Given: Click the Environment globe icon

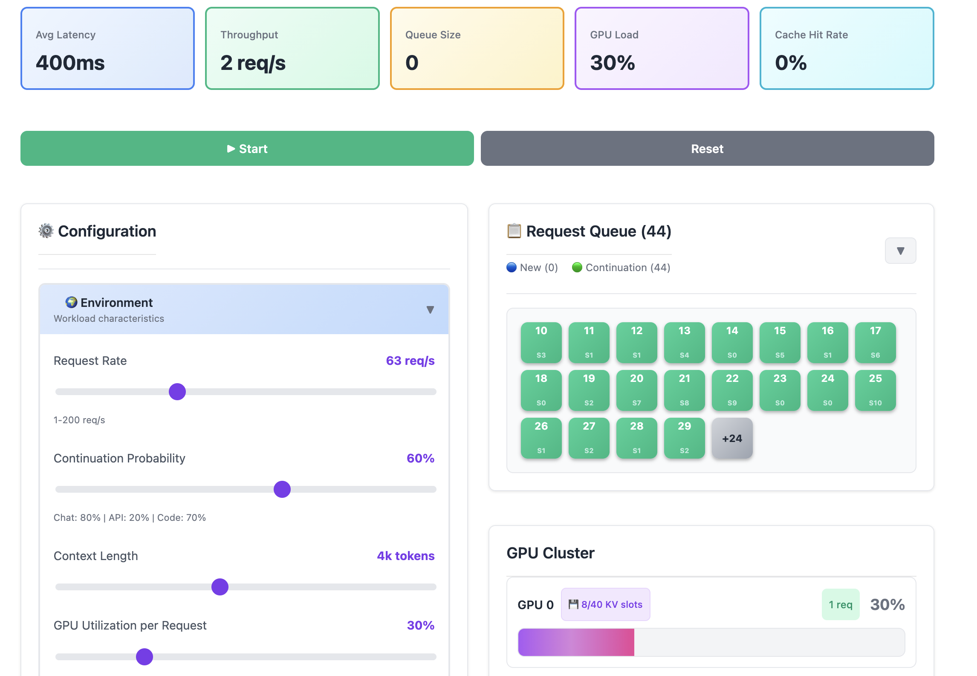Looking at the screenshot, I should point(71,302).
